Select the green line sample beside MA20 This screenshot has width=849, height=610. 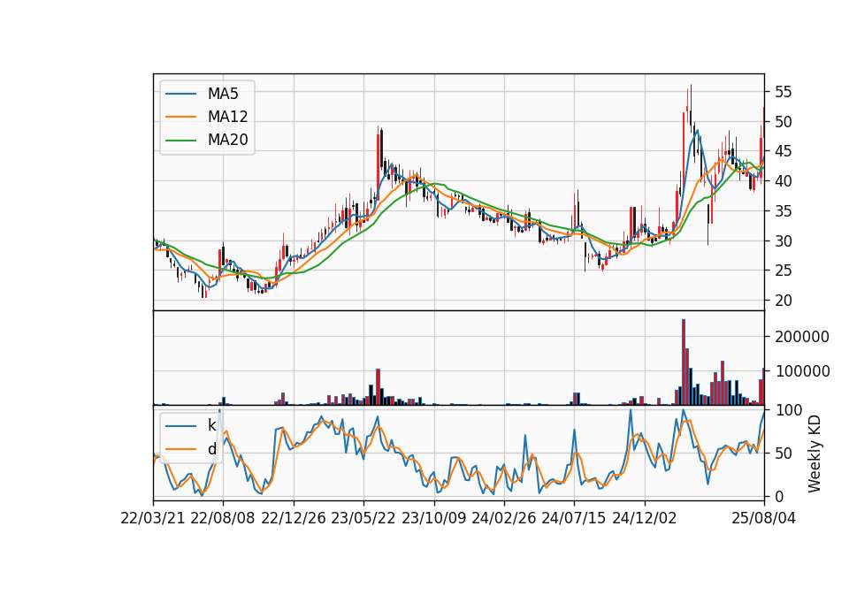click(180, 141)
